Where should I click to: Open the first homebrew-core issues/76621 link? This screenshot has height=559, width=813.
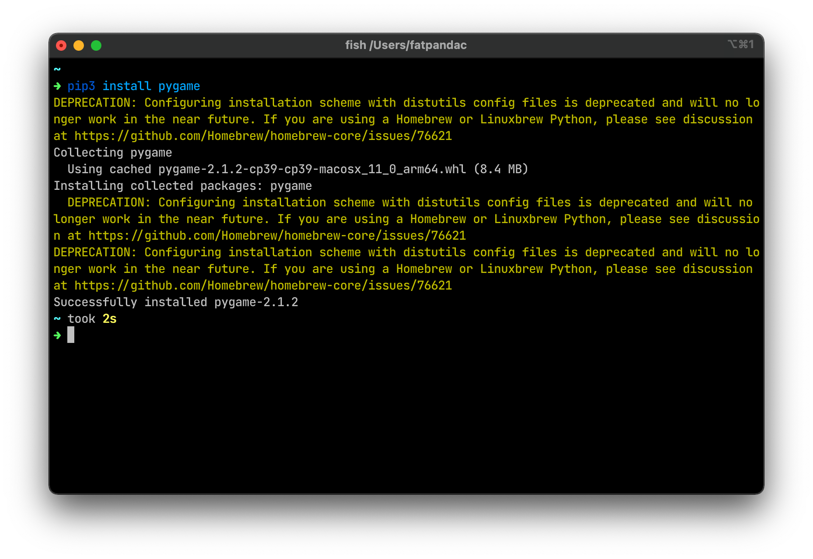[263, 136]
